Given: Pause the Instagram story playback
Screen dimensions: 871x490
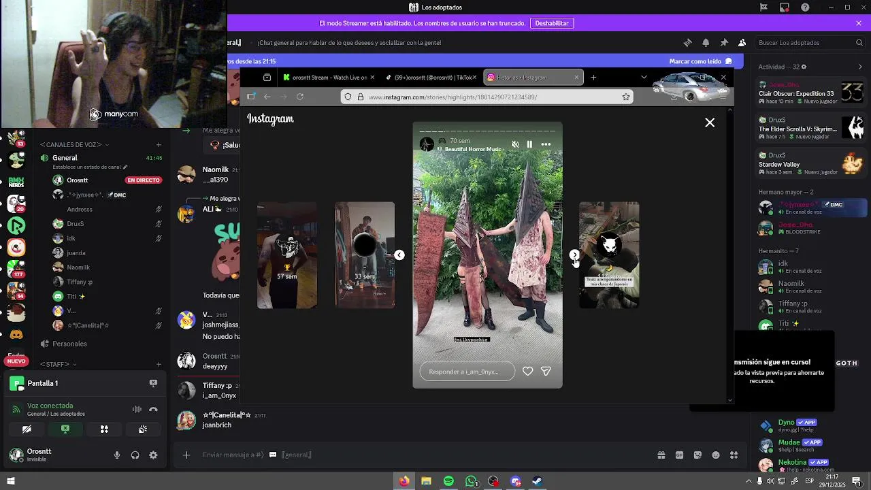Looking at the screenshot, I should pyautogui.click(x=529, y=144).
